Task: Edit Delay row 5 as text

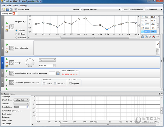Action: (x=7, y=66)
